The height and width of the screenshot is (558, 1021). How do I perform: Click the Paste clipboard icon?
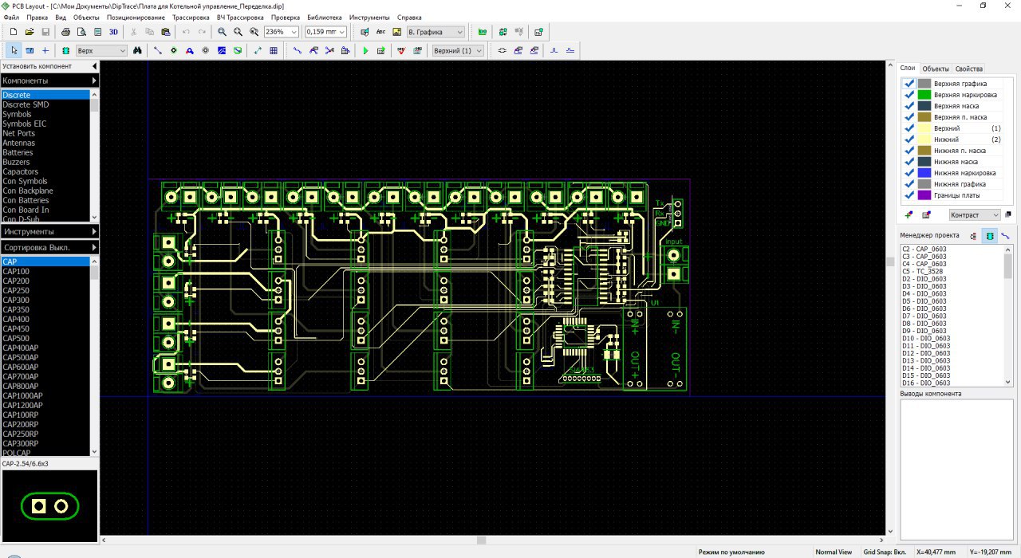pyautogui.click(x=165, y=32)
